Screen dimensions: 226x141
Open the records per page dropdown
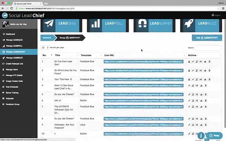coord(45,47)
